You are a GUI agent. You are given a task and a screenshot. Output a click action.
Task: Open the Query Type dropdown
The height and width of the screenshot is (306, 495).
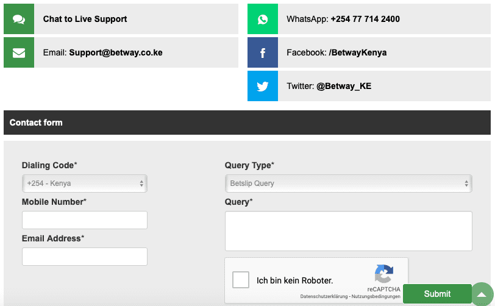(x=349, y=183)
